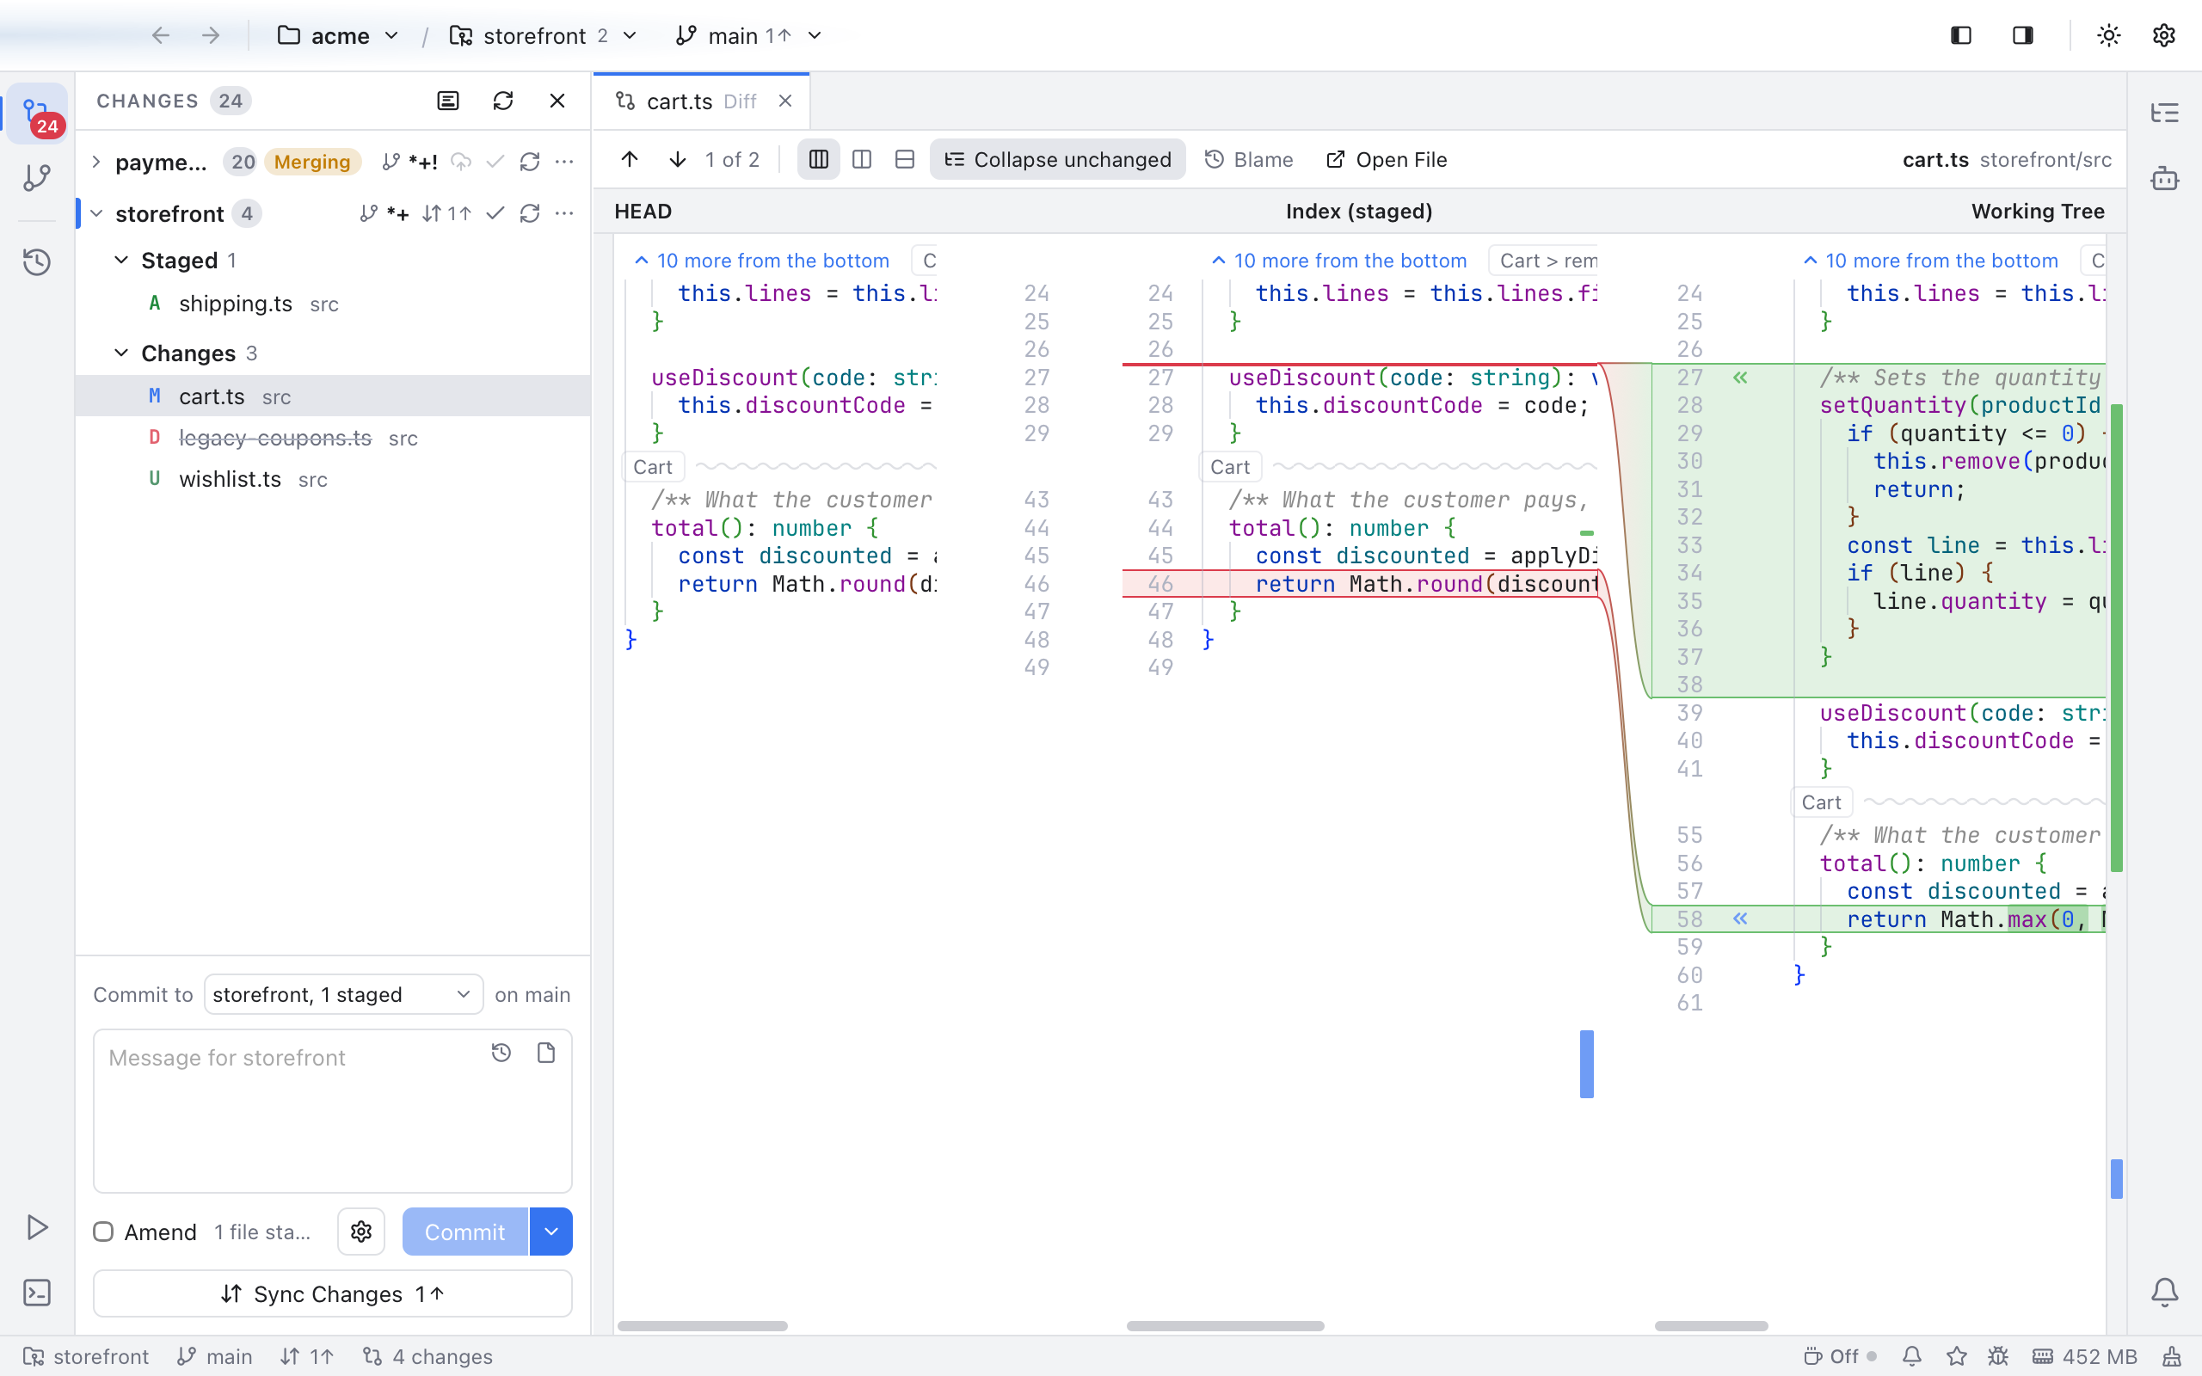Image resolution: width=2202 pixels, height=1376 pixels.
Task: Toggle Collapse unchanged regions
Action: click(1057, 159)
